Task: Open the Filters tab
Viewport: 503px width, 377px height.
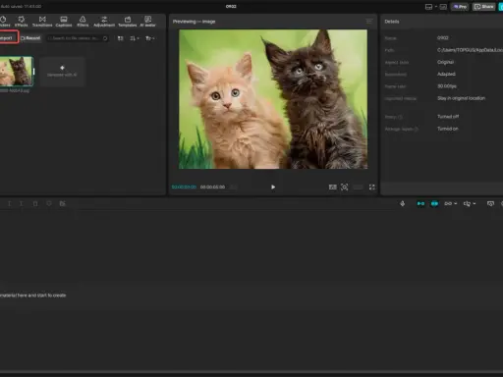Action: click(83, 22)
